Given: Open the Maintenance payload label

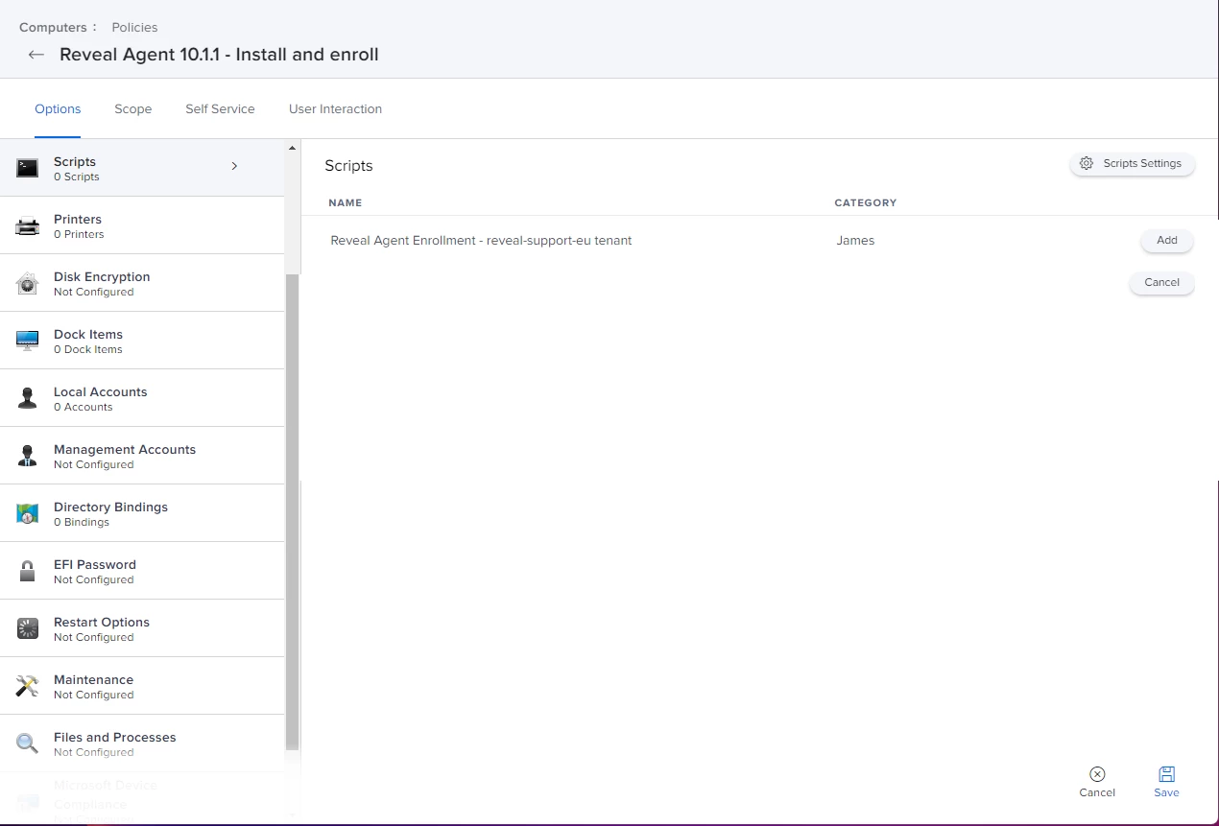Looking at the screenshot, I should (x=93, y=680).
